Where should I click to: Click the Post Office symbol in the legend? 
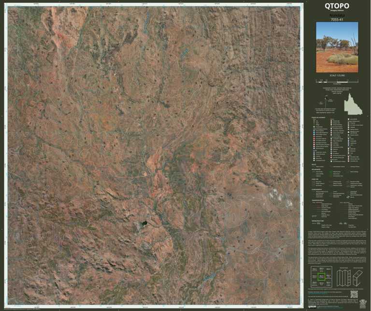click(x=331, y=145)
